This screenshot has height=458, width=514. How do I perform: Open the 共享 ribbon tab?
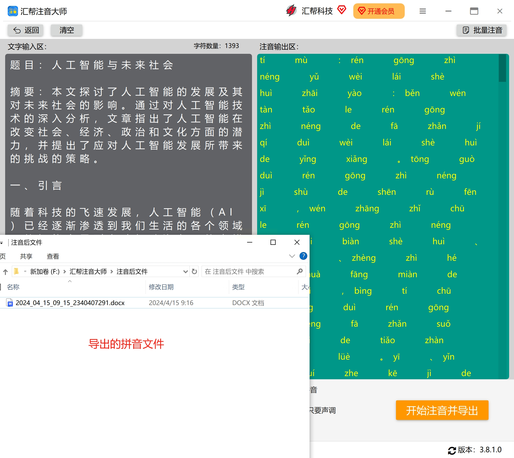point(26,256)
